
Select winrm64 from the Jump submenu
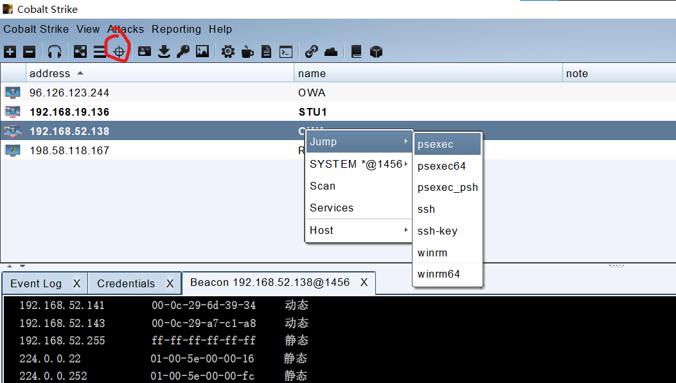(447, 274)
